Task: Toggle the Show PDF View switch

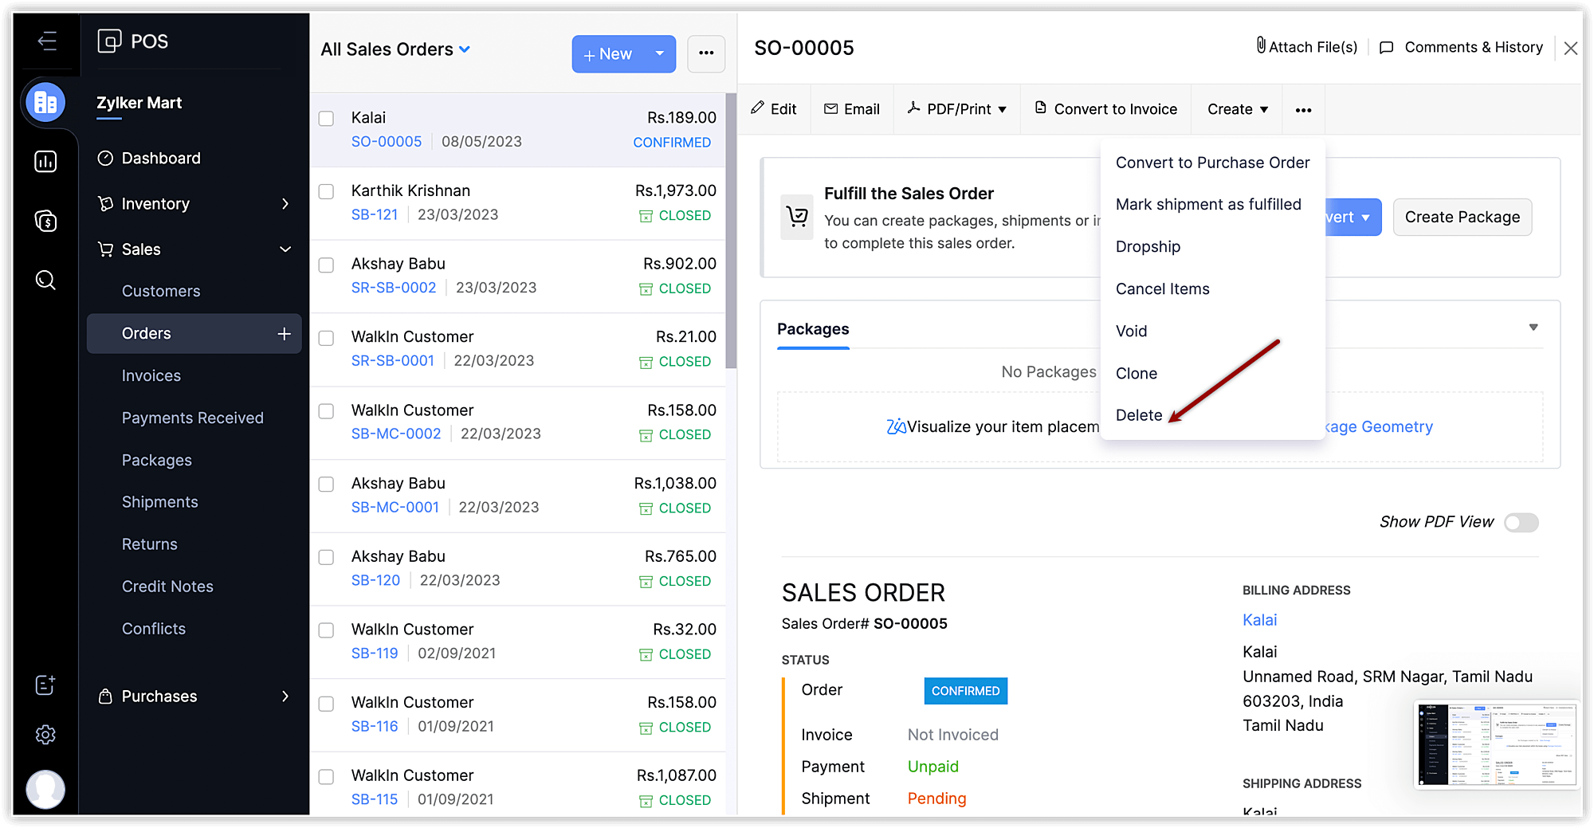Action: [1521, 522]
